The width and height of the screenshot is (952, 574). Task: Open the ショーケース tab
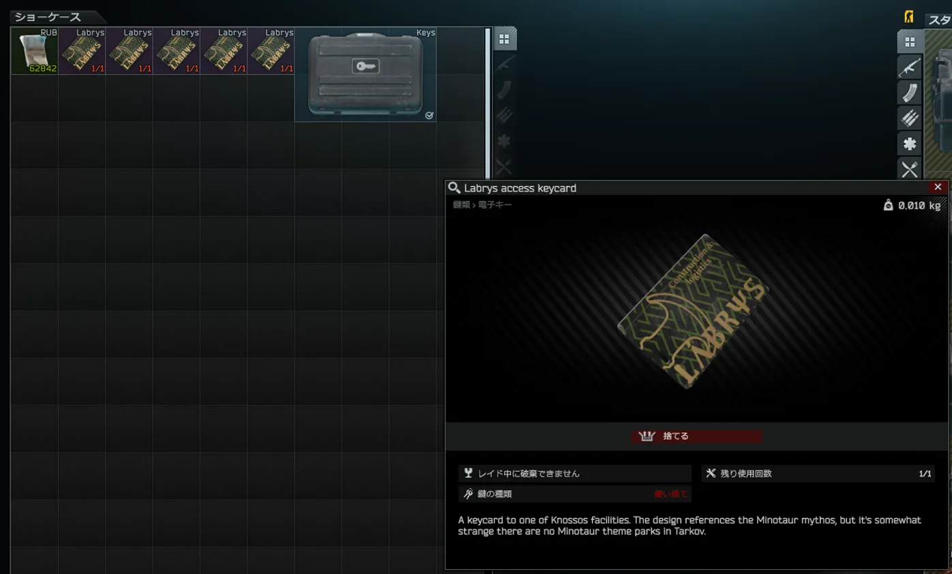(x=48, y=17)
